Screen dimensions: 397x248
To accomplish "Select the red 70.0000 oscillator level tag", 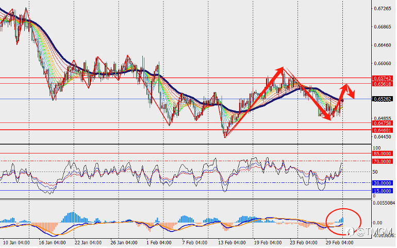I will pos(383,161).
